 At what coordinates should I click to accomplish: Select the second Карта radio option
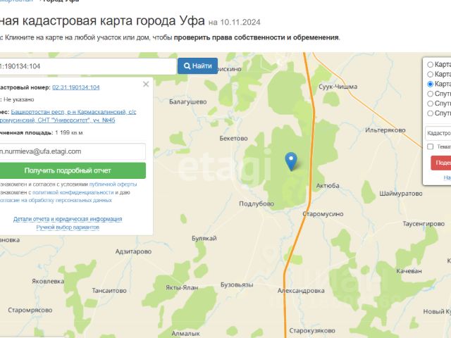point(430,74)
